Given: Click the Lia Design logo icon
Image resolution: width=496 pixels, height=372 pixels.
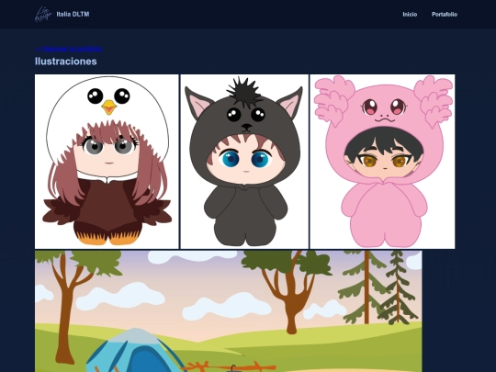Looking at the screenshot, I should click(x=43, y=14).
